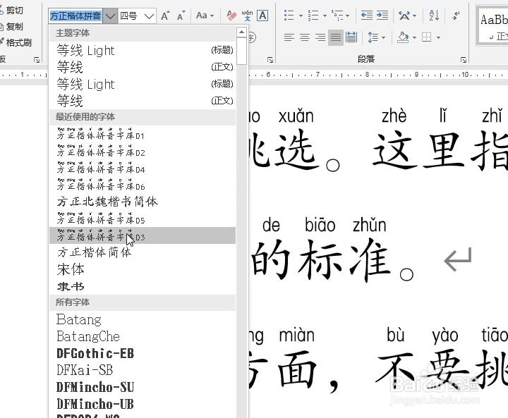Apply numbered list formatting
Image resolution: width=508 pixels, height=418 pixels.
pyautogui.click(x=313, y=16)
